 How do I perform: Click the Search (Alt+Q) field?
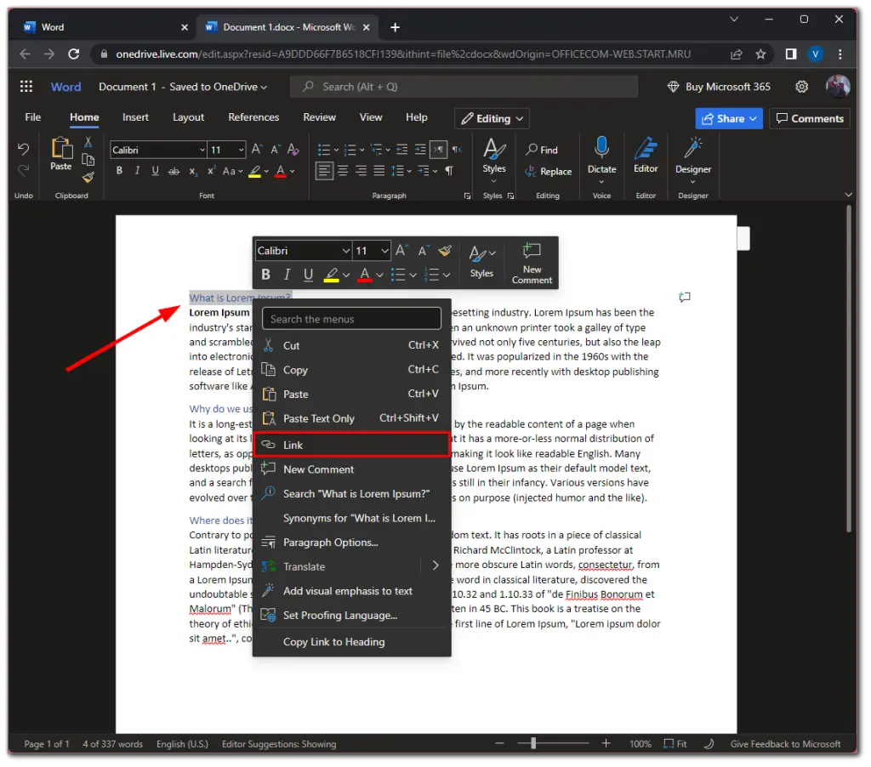point(464,86)
